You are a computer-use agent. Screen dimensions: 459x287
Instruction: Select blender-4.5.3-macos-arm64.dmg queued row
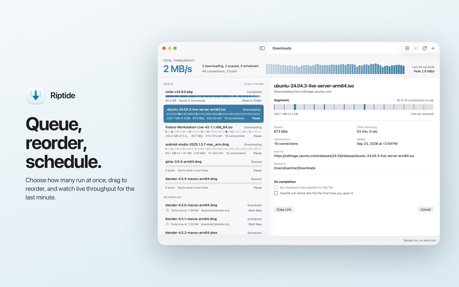pyautogui.click(x=213, y=183)
